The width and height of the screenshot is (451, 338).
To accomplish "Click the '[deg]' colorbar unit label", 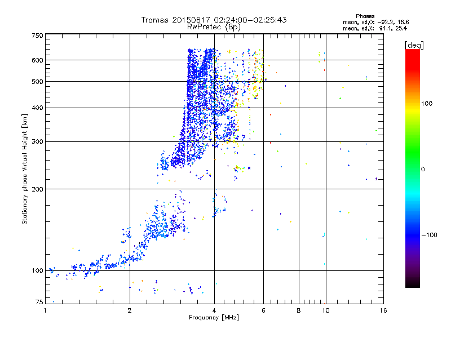I will pyautogui.click(x=414, y=45).
